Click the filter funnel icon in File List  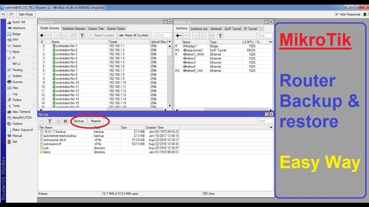(50, 121)
